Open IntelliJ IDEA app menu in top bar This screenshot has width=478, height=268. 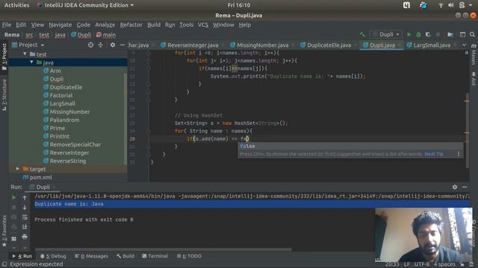(x=85, y=5)
